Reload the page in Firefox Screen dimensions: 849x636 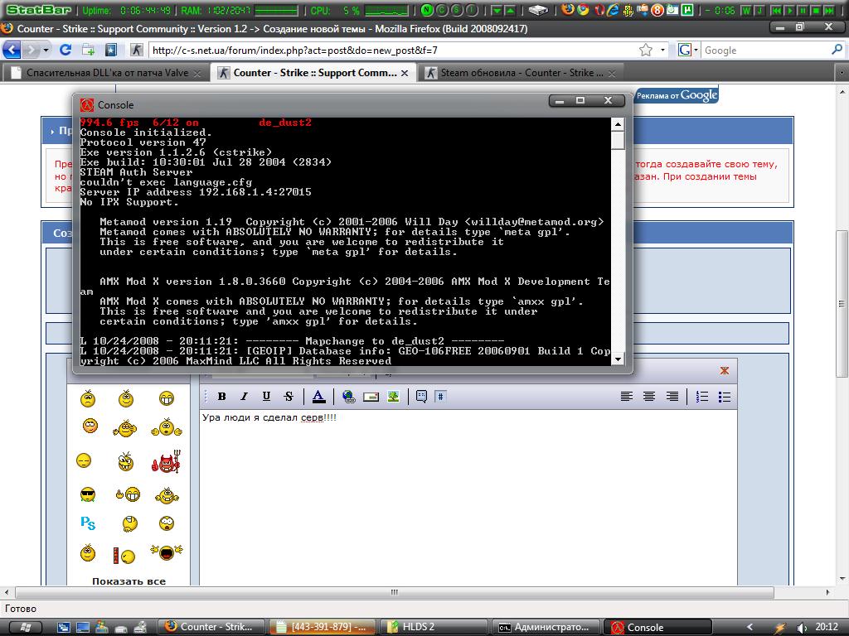click(65, 51)
